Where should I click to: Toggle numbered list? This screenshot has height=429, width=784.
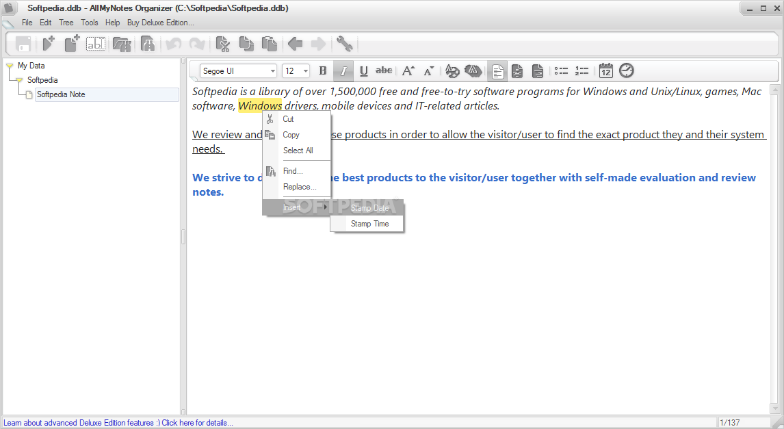pyautogui.click(x=582, y=71)
